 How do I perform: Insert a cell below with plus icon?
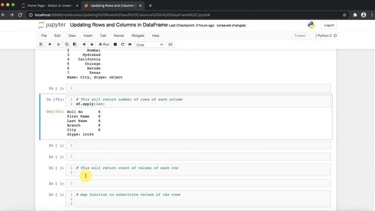[50, 45]
